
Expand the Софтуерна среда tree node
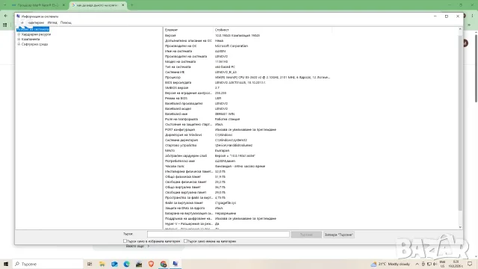(x=19, y=44)
